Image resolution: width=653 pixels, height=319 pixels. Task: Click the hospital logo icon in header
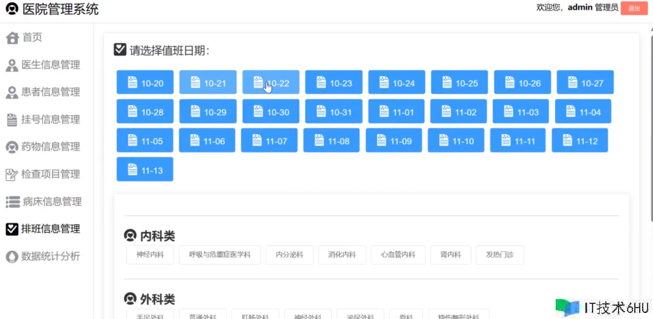[x=12, y=10]
